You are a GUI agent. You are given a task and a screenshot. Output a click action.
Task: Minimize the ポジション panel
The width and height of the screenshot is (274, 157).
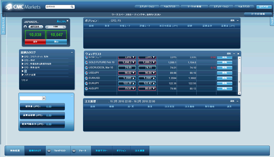click(238, 21)
